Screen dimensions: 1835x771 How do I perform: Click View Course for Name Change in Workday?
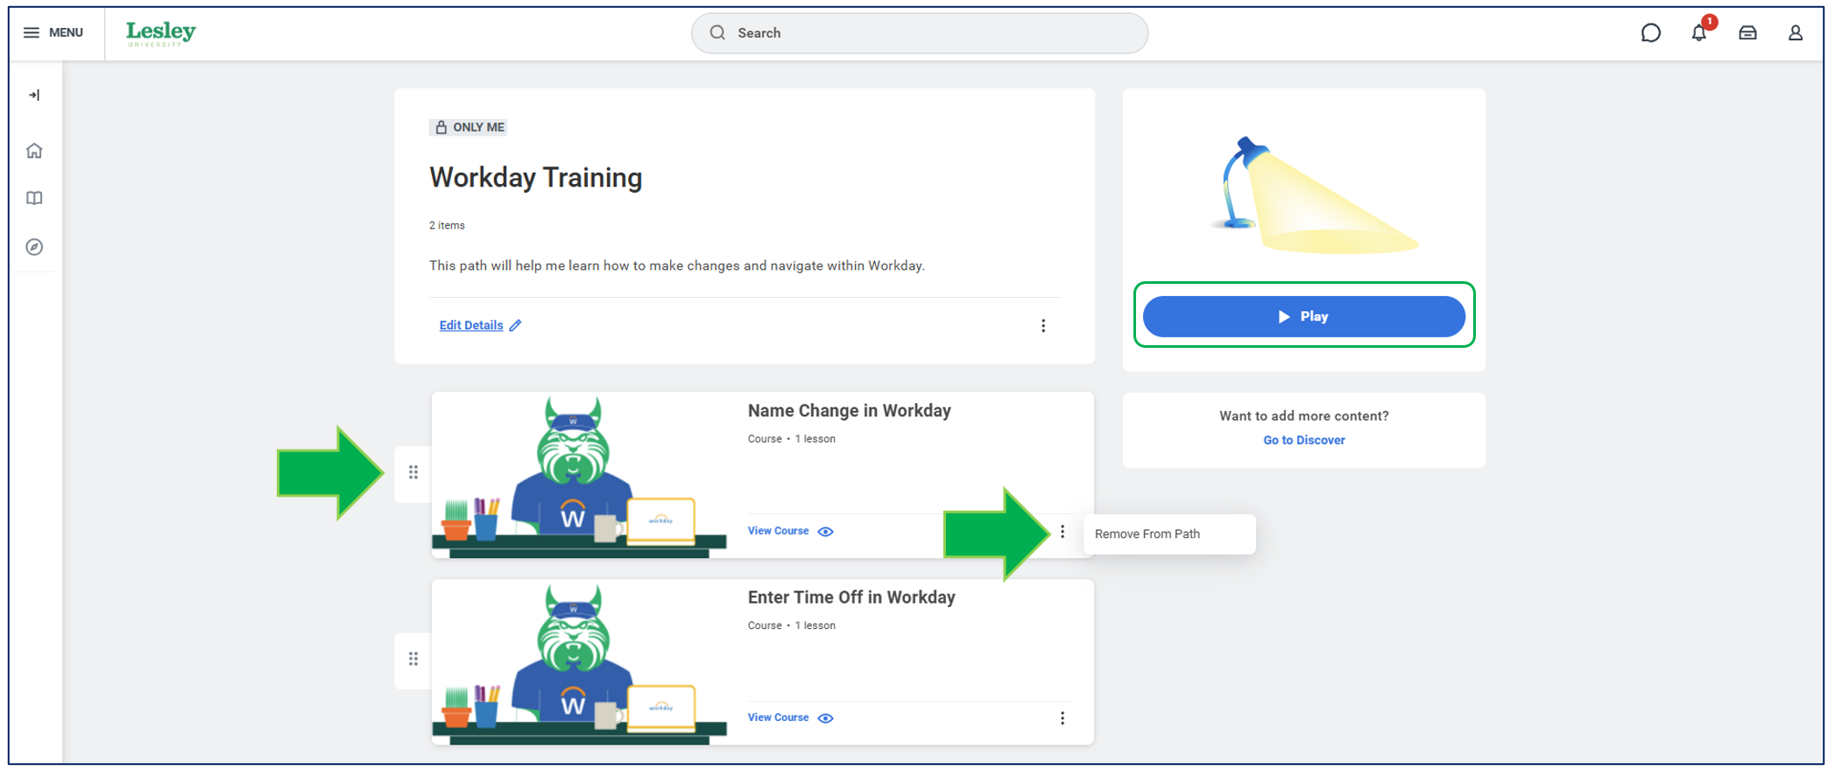tap(778, 531)
